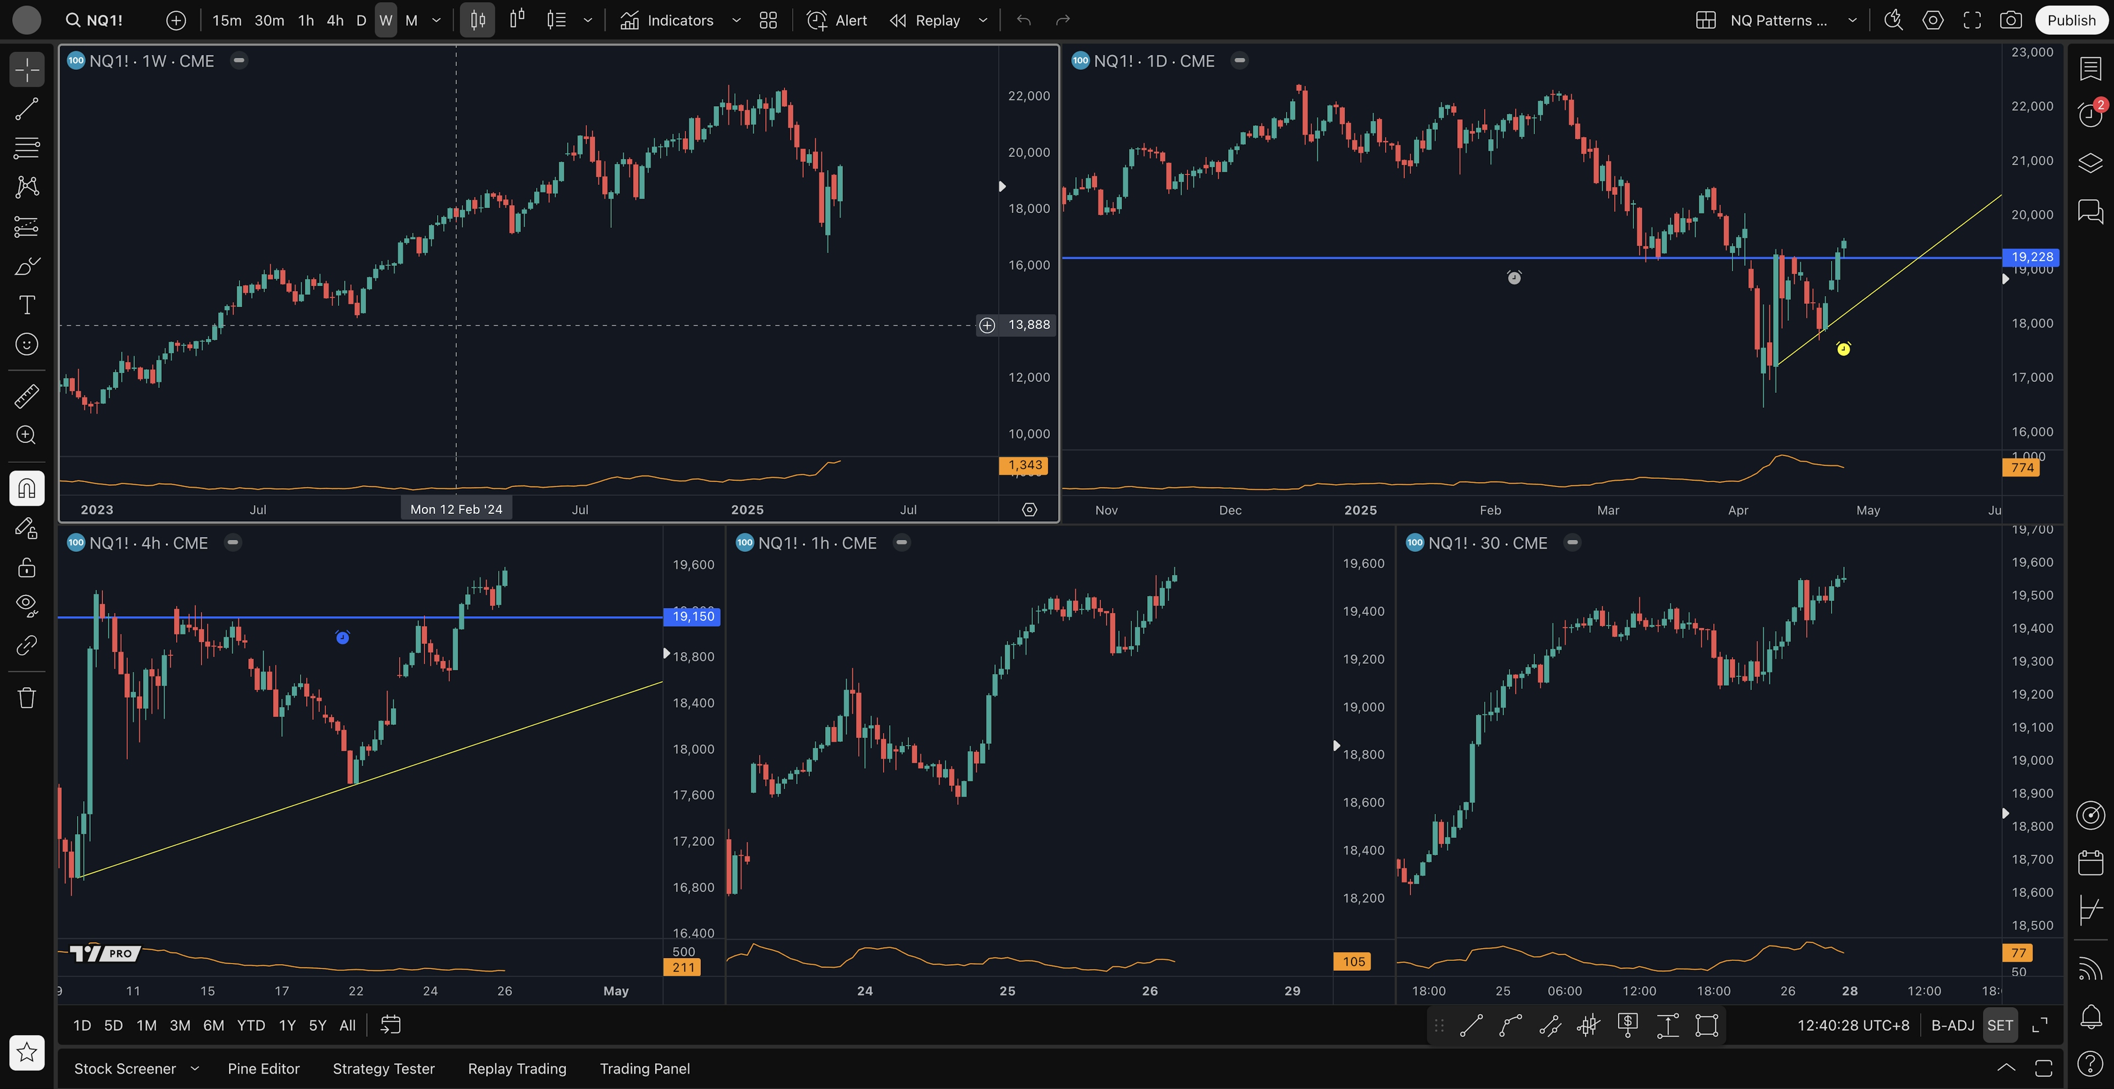2114x1089 pixels.
Task: Take a chart snapshot with the camera icon
Action: [2010, 20]
